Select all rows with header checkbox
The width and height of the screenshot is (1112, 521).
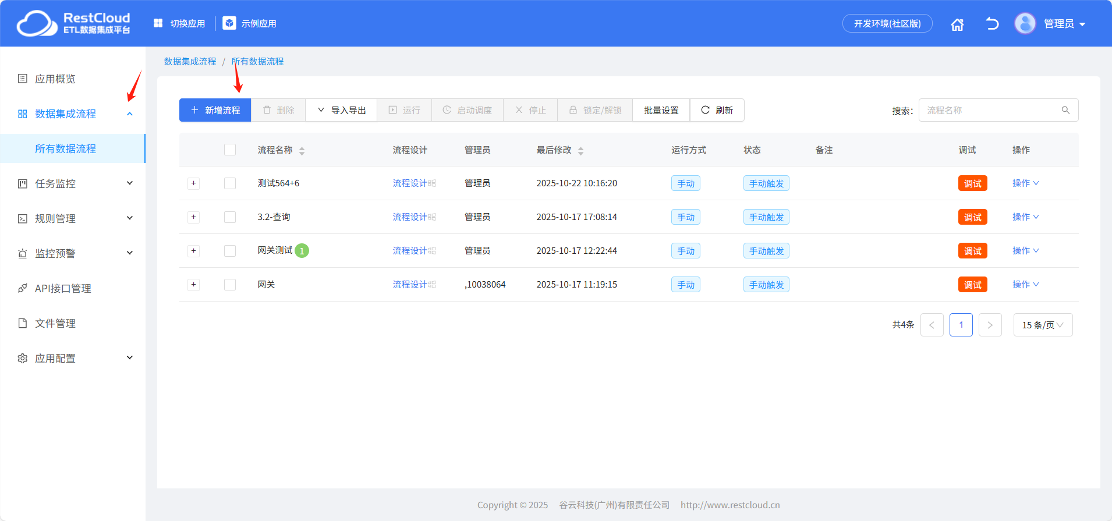click(x=230, y=150)
